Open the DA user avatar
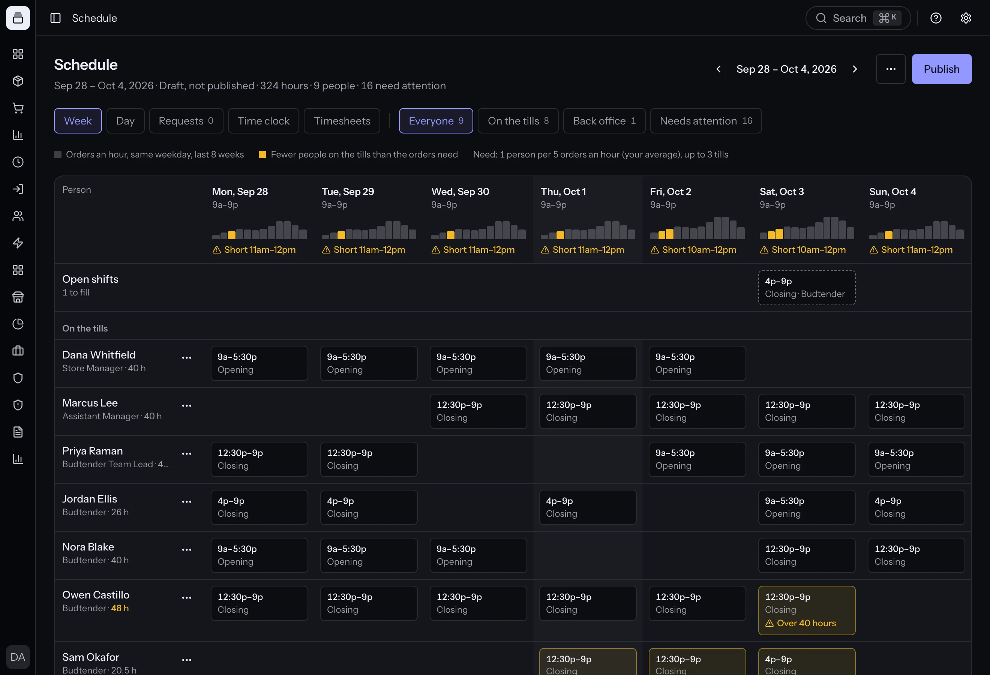This screenshot has width=990, height=675. pyautogui.click(x=18, y=657)
